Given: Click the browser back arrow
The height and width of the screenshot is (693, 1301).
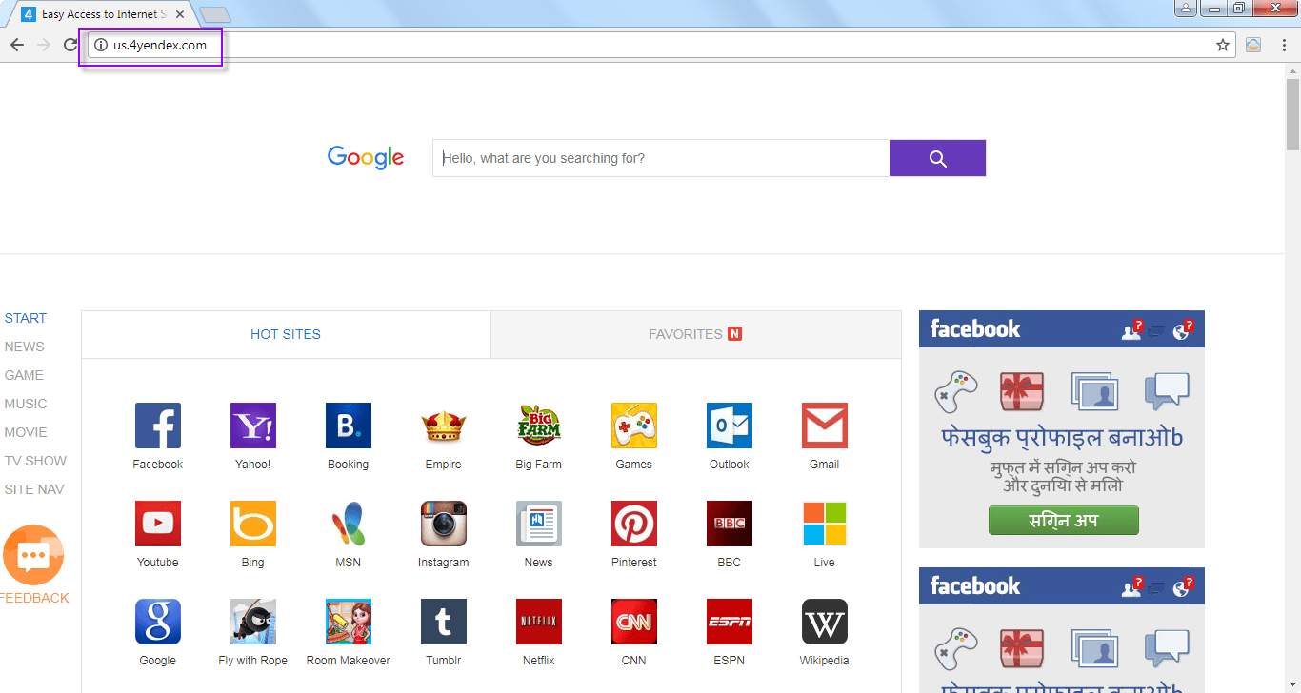Looking at the screenshot, I should tap(17, 45).
